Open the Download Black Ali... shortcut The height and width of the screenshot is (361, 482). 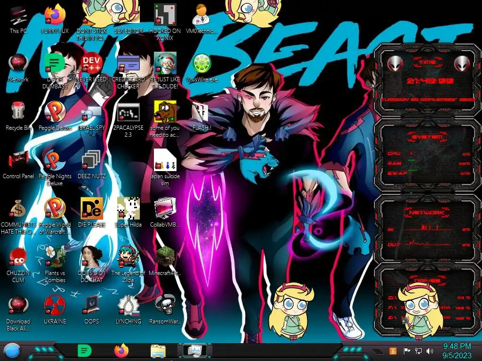tap(18, 314)
